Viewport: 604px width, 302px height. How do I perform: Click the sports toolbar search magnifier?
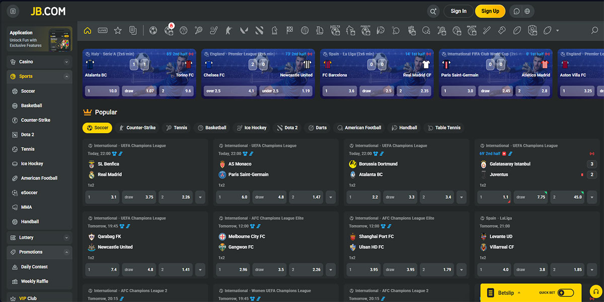(594, 31)
